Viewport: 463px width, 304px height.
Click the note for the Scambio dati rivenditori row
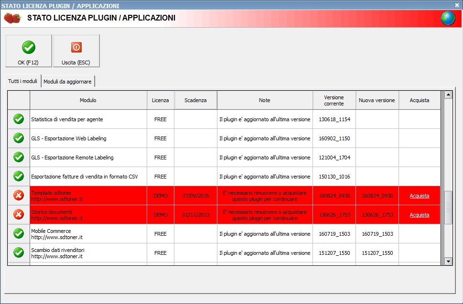(x=265, y=253)
